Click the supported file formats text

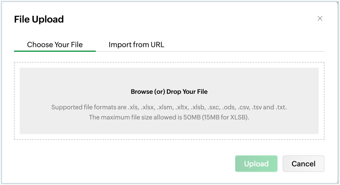pyautogui.click(x=169, y=107)
